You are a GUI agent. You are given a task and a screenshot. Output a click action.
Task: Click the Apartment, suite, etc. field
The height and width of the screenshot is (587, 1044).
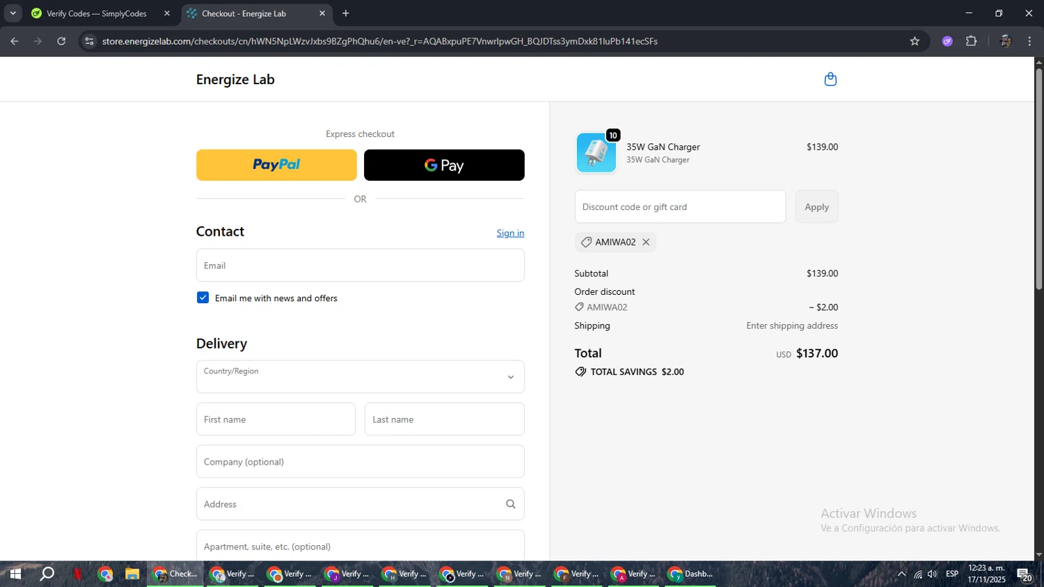tap(361, 545)
